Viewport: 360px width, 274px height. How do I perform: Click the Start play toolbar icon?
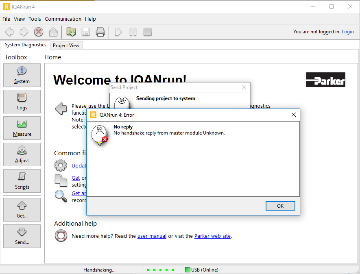tap(118, 32)
